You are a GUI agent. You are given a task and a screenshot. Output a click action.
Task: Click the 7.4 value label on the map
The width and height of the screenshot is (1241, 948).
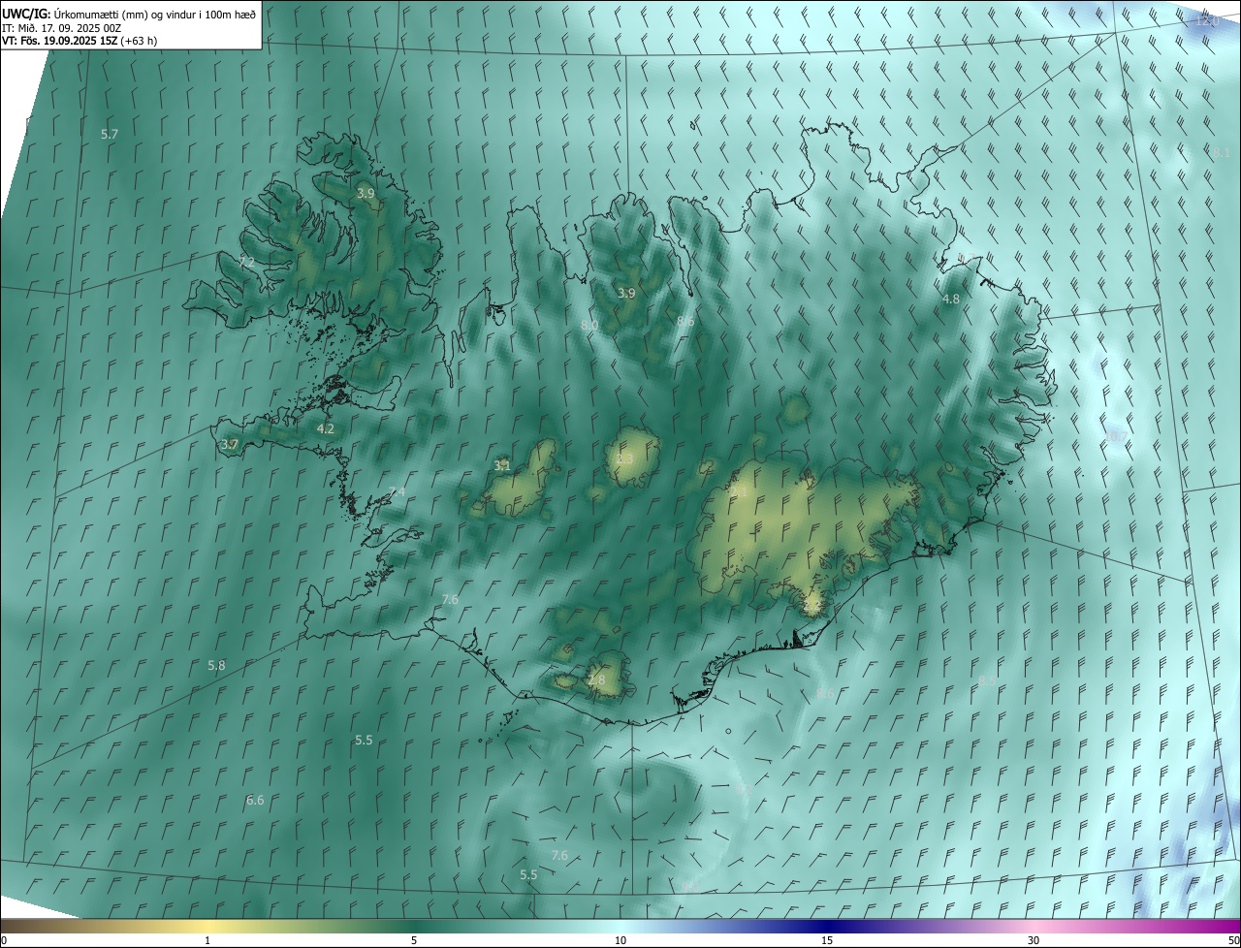tap(397, 492)
